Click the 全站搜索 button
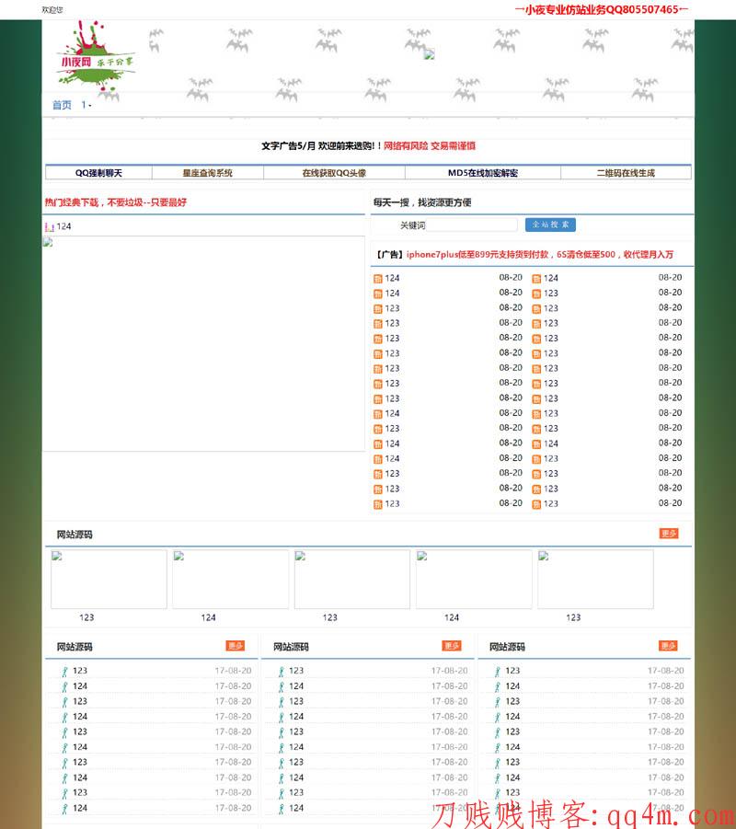Screen dimensions: 736x829 coord(550,225)
